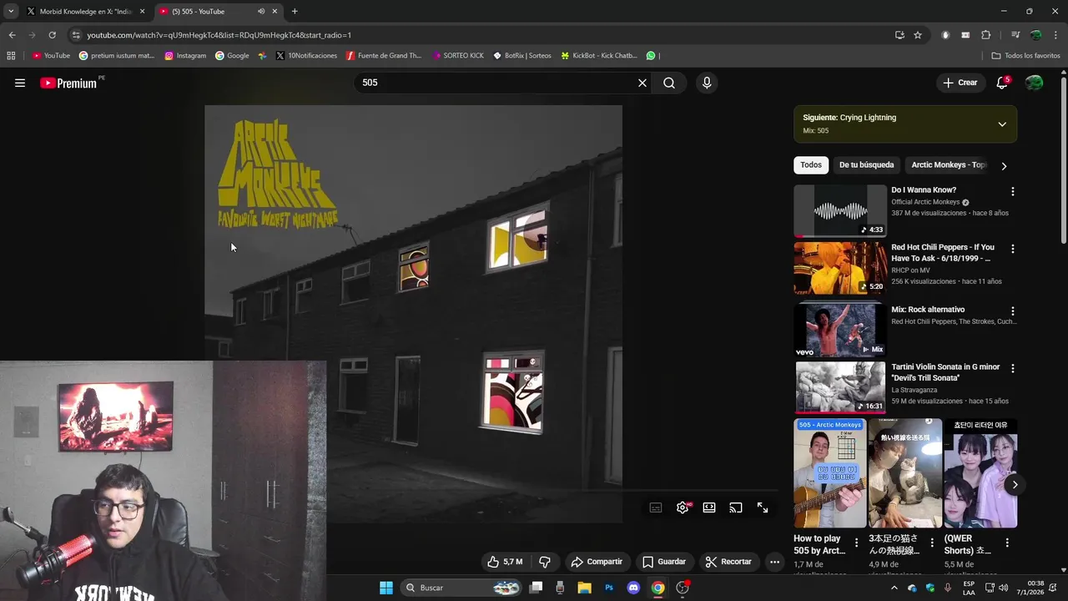This screenshot has height=601, width=1068.
Task: Open options for Mix: Rock alternativo
Action: tap(1013, 311)
